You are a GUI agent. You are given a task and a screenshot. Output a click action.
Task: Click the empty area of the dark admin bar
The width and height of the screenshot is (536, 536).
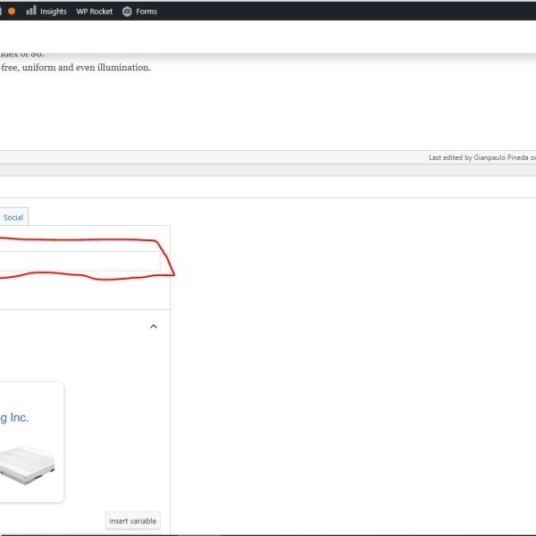[x=357, y=11]
